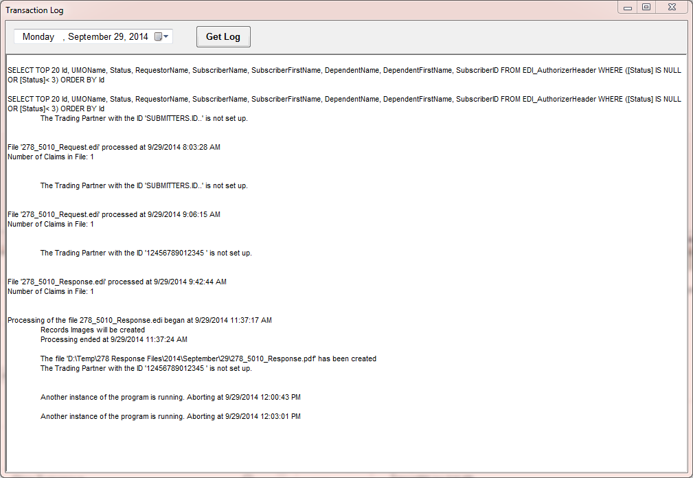Click the Get Log button
This screenshot has width=693, height=478.
point(223,37)
